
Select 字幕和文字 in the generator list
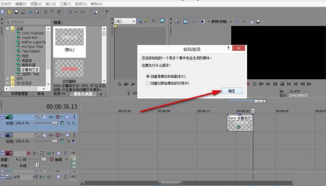(x=30, y=70)
